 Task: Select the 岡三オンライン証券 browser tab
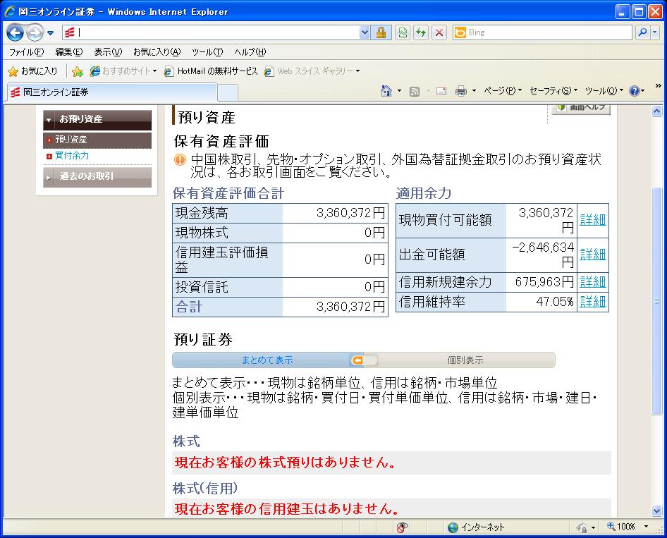pyautogui.click(x=110, y=92)
